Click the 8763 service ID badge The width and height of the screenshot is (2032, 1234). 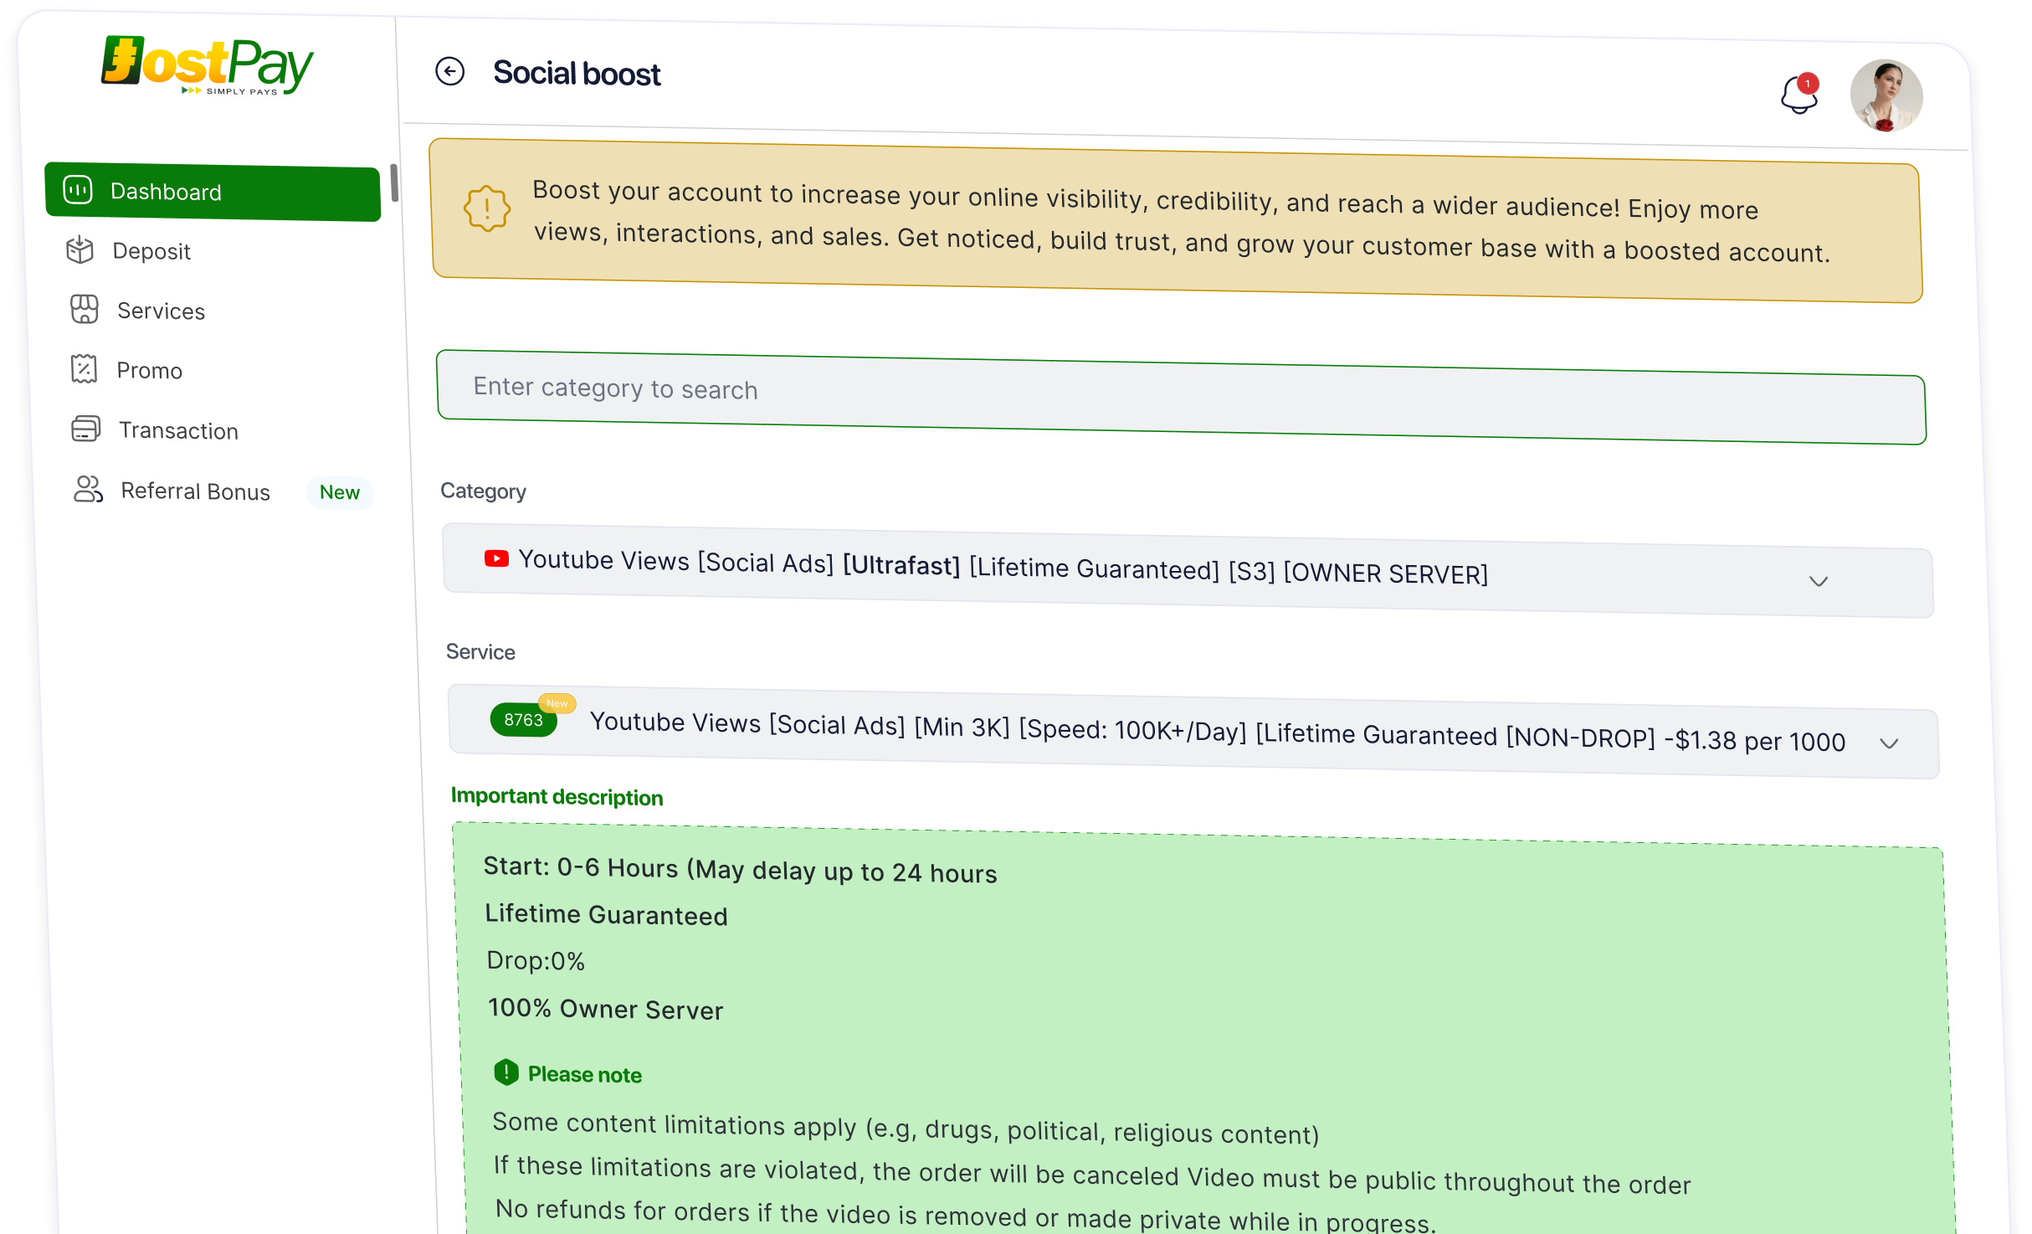click(x=524, y=720)
